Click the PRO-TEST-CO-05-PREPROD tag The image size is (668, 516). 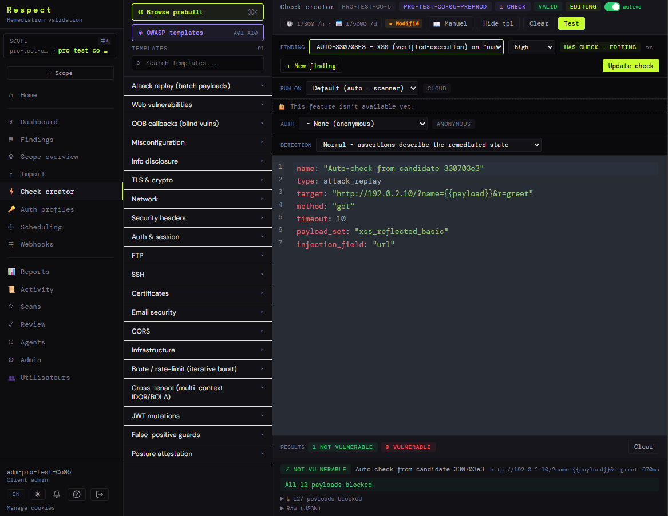445,7
